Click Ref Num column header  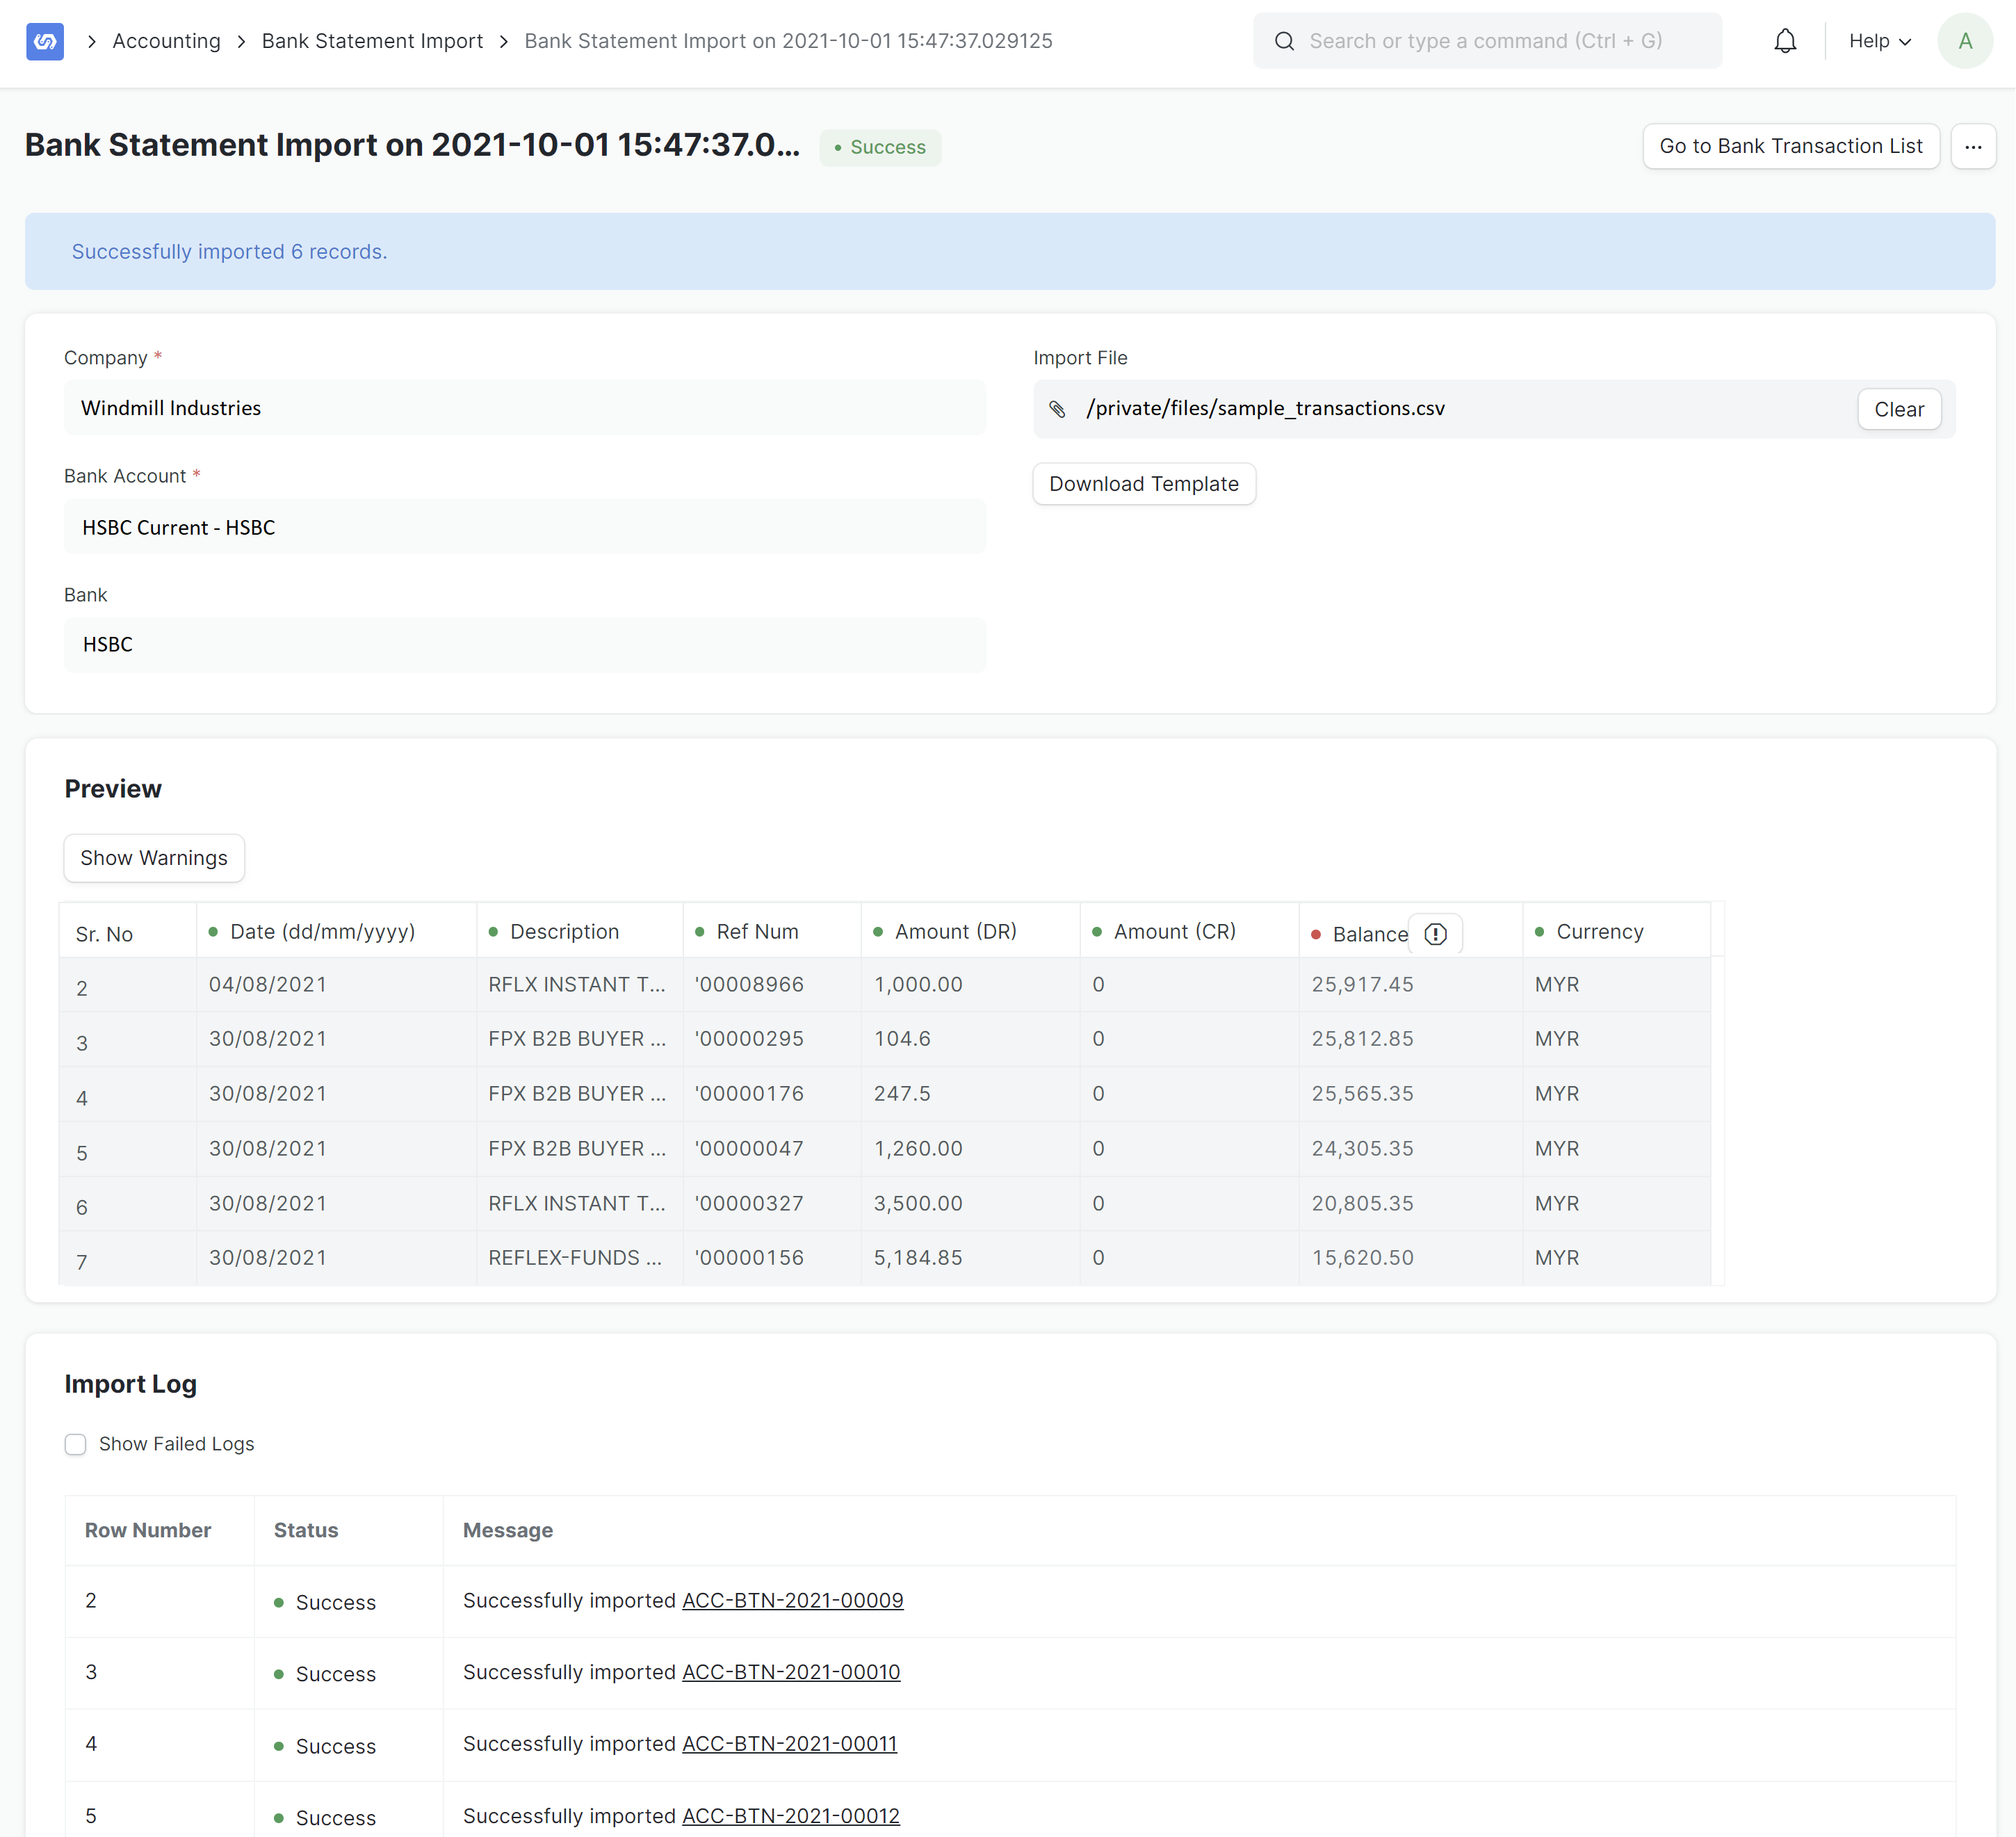771,932
